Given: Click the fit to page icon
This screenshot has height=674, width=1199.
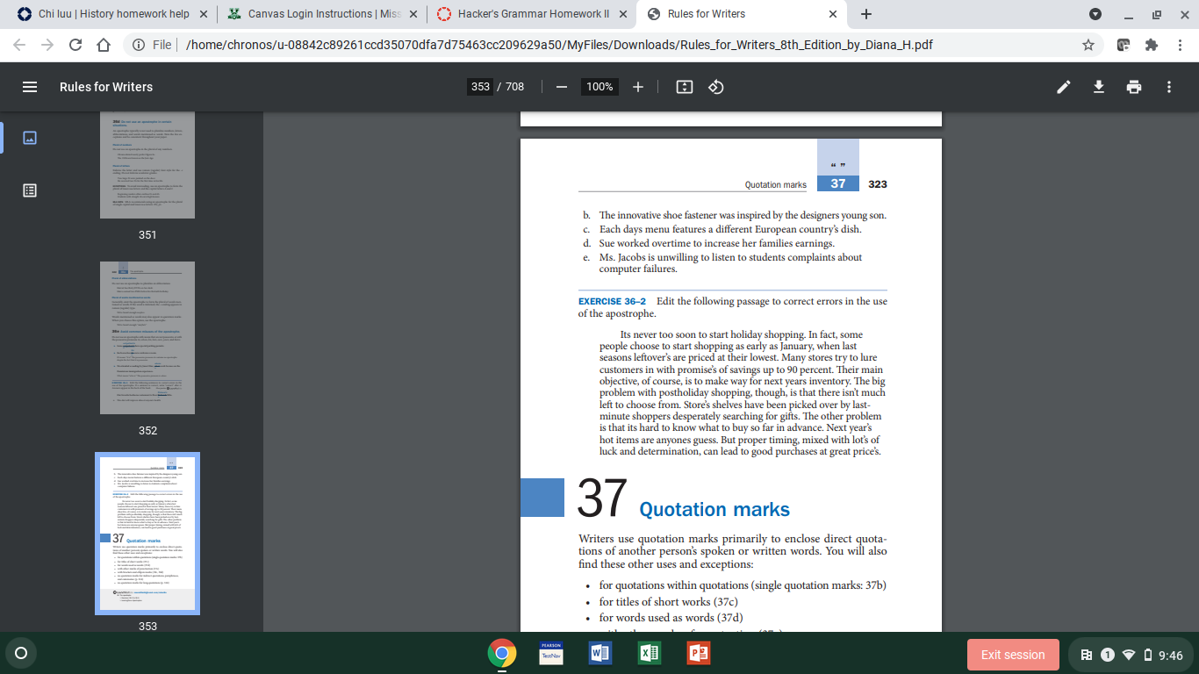Looking at the screenshot, I should tap(685, 87).
